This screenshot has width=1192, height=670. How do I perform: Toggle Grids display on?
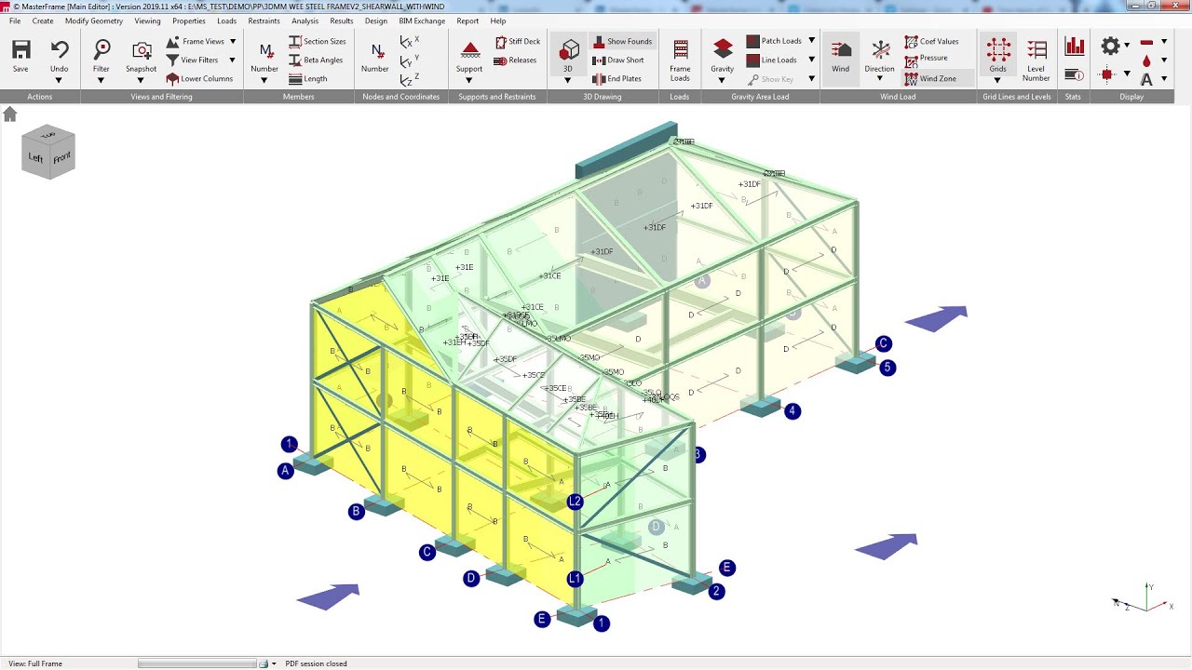[998, 56]
